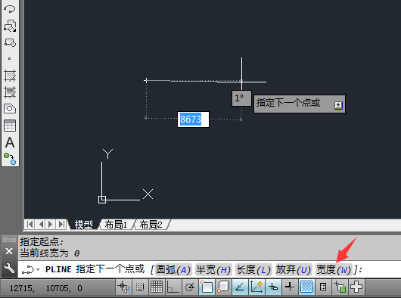
Task: Choose the 放弃(U) command option
Action: (x=294, y=270)
